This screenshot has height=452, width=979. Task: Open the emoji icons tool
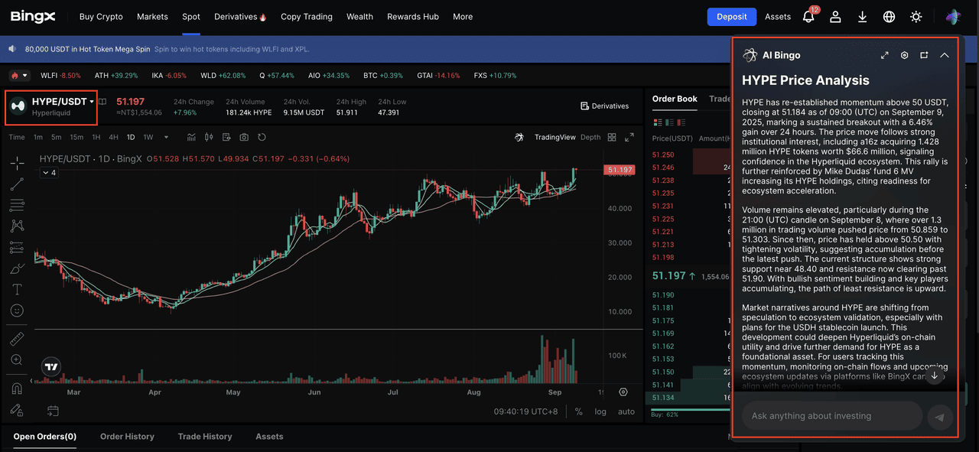17,311
